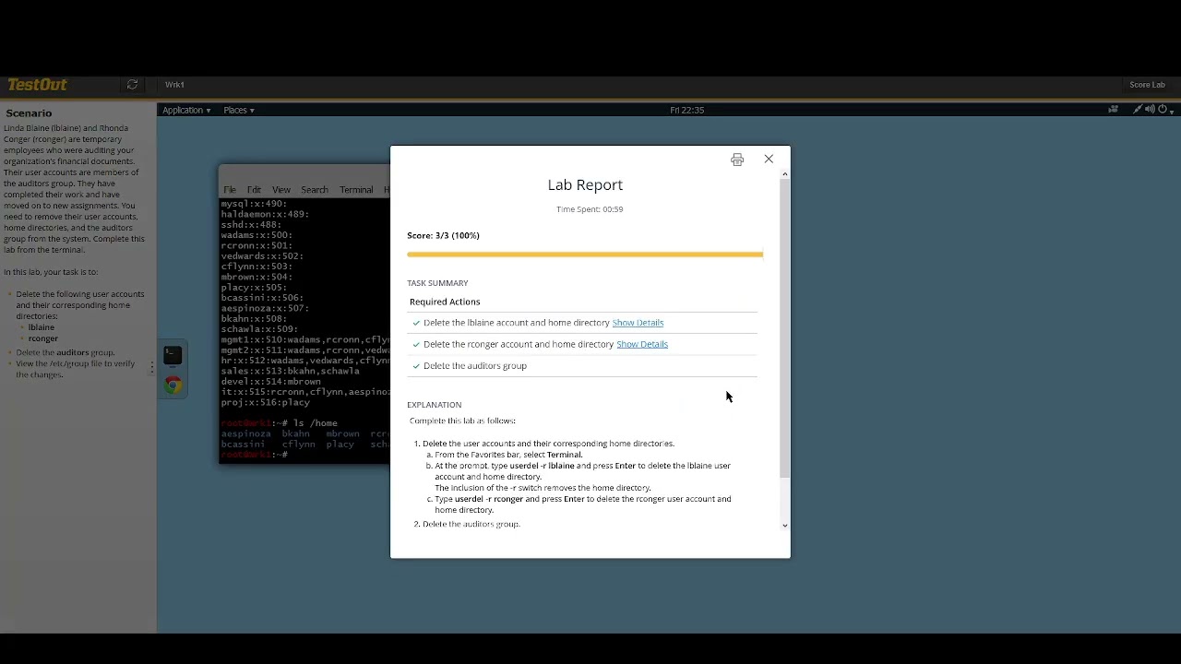This screenshot has width=1181, height=664.
Task: Click the terminal prompt line at bottom
Action: (255, 455)
